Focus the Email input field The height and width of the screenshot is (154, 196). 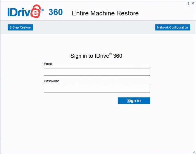[x=97, y=72]
